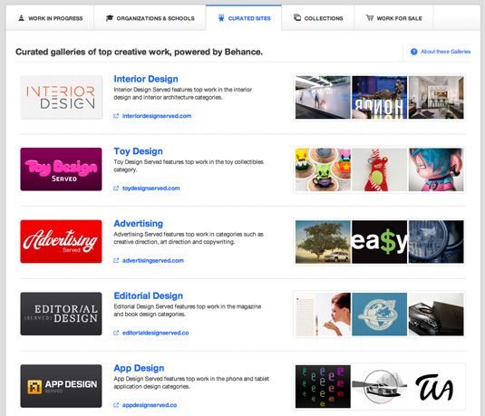
Task: Click the Toy Design Served logo banner
Action: (62, 169)
